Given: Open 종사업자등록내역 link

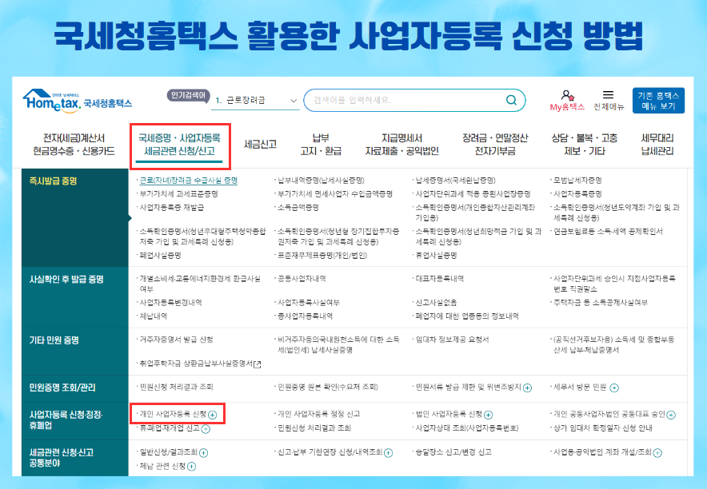Looking at the screenshot, I should click(x=306, y=316).
